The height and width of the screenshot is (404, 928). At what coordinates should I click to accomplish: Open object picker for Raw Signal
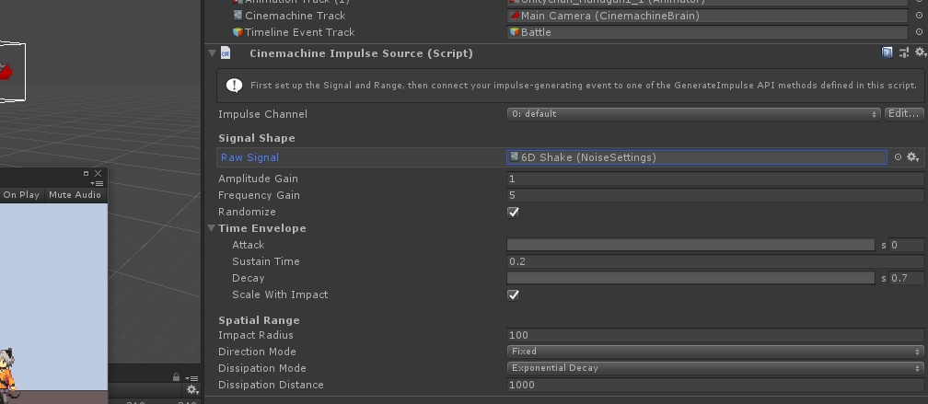[898, 156]
